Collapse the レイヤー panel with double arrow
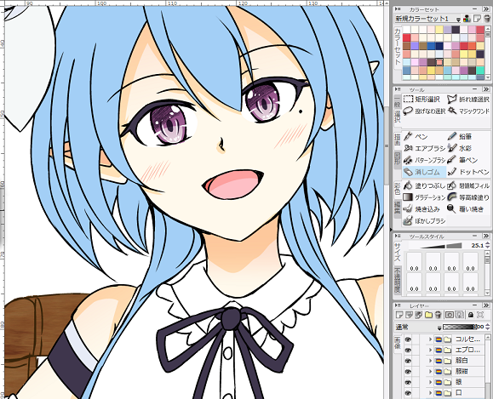The width and height of the screenshot is (493, 399). [486, 305]
